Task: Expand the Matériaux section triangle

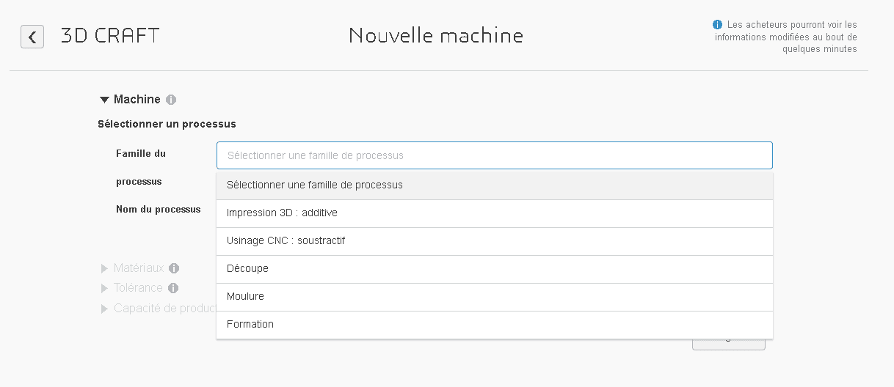Action: click(x=104, y=268)
